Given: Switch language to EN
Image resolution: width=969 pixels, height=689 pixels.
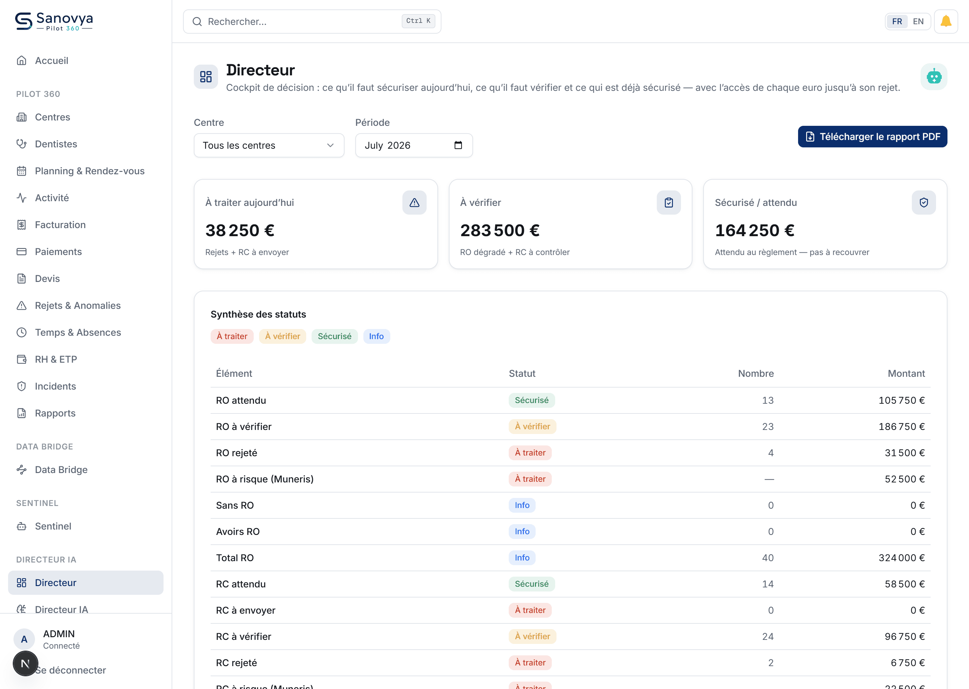Looking at the screenshot, I should (918, 21).
